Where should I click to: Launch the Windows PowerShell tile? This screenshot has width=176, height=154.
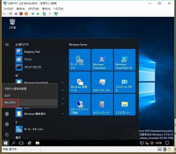point(102,60)
